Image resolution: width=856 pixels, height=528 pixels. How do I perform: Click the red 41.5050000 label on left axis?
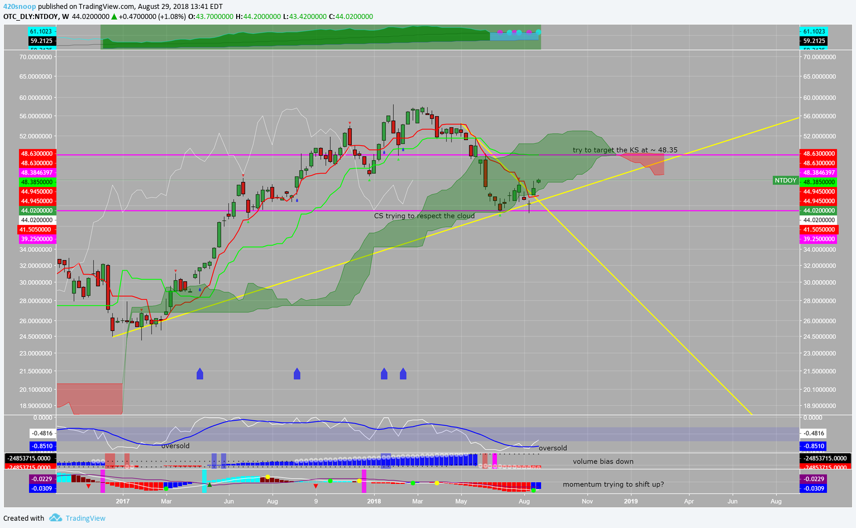37,230
